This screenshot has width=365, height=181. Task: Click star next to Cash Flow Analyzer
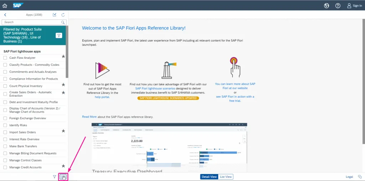click(x=63, y=57)
